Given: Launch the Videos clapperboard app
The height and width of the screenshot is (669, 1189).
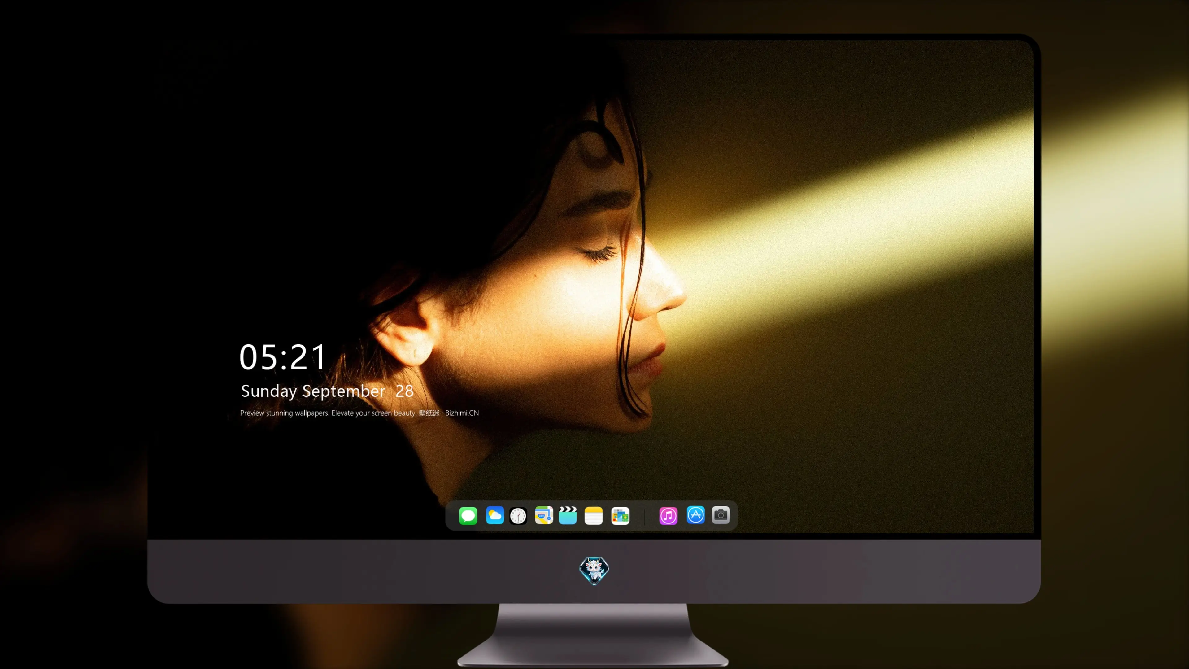Looking at the screenshot, I should click(x=568, y=515).
